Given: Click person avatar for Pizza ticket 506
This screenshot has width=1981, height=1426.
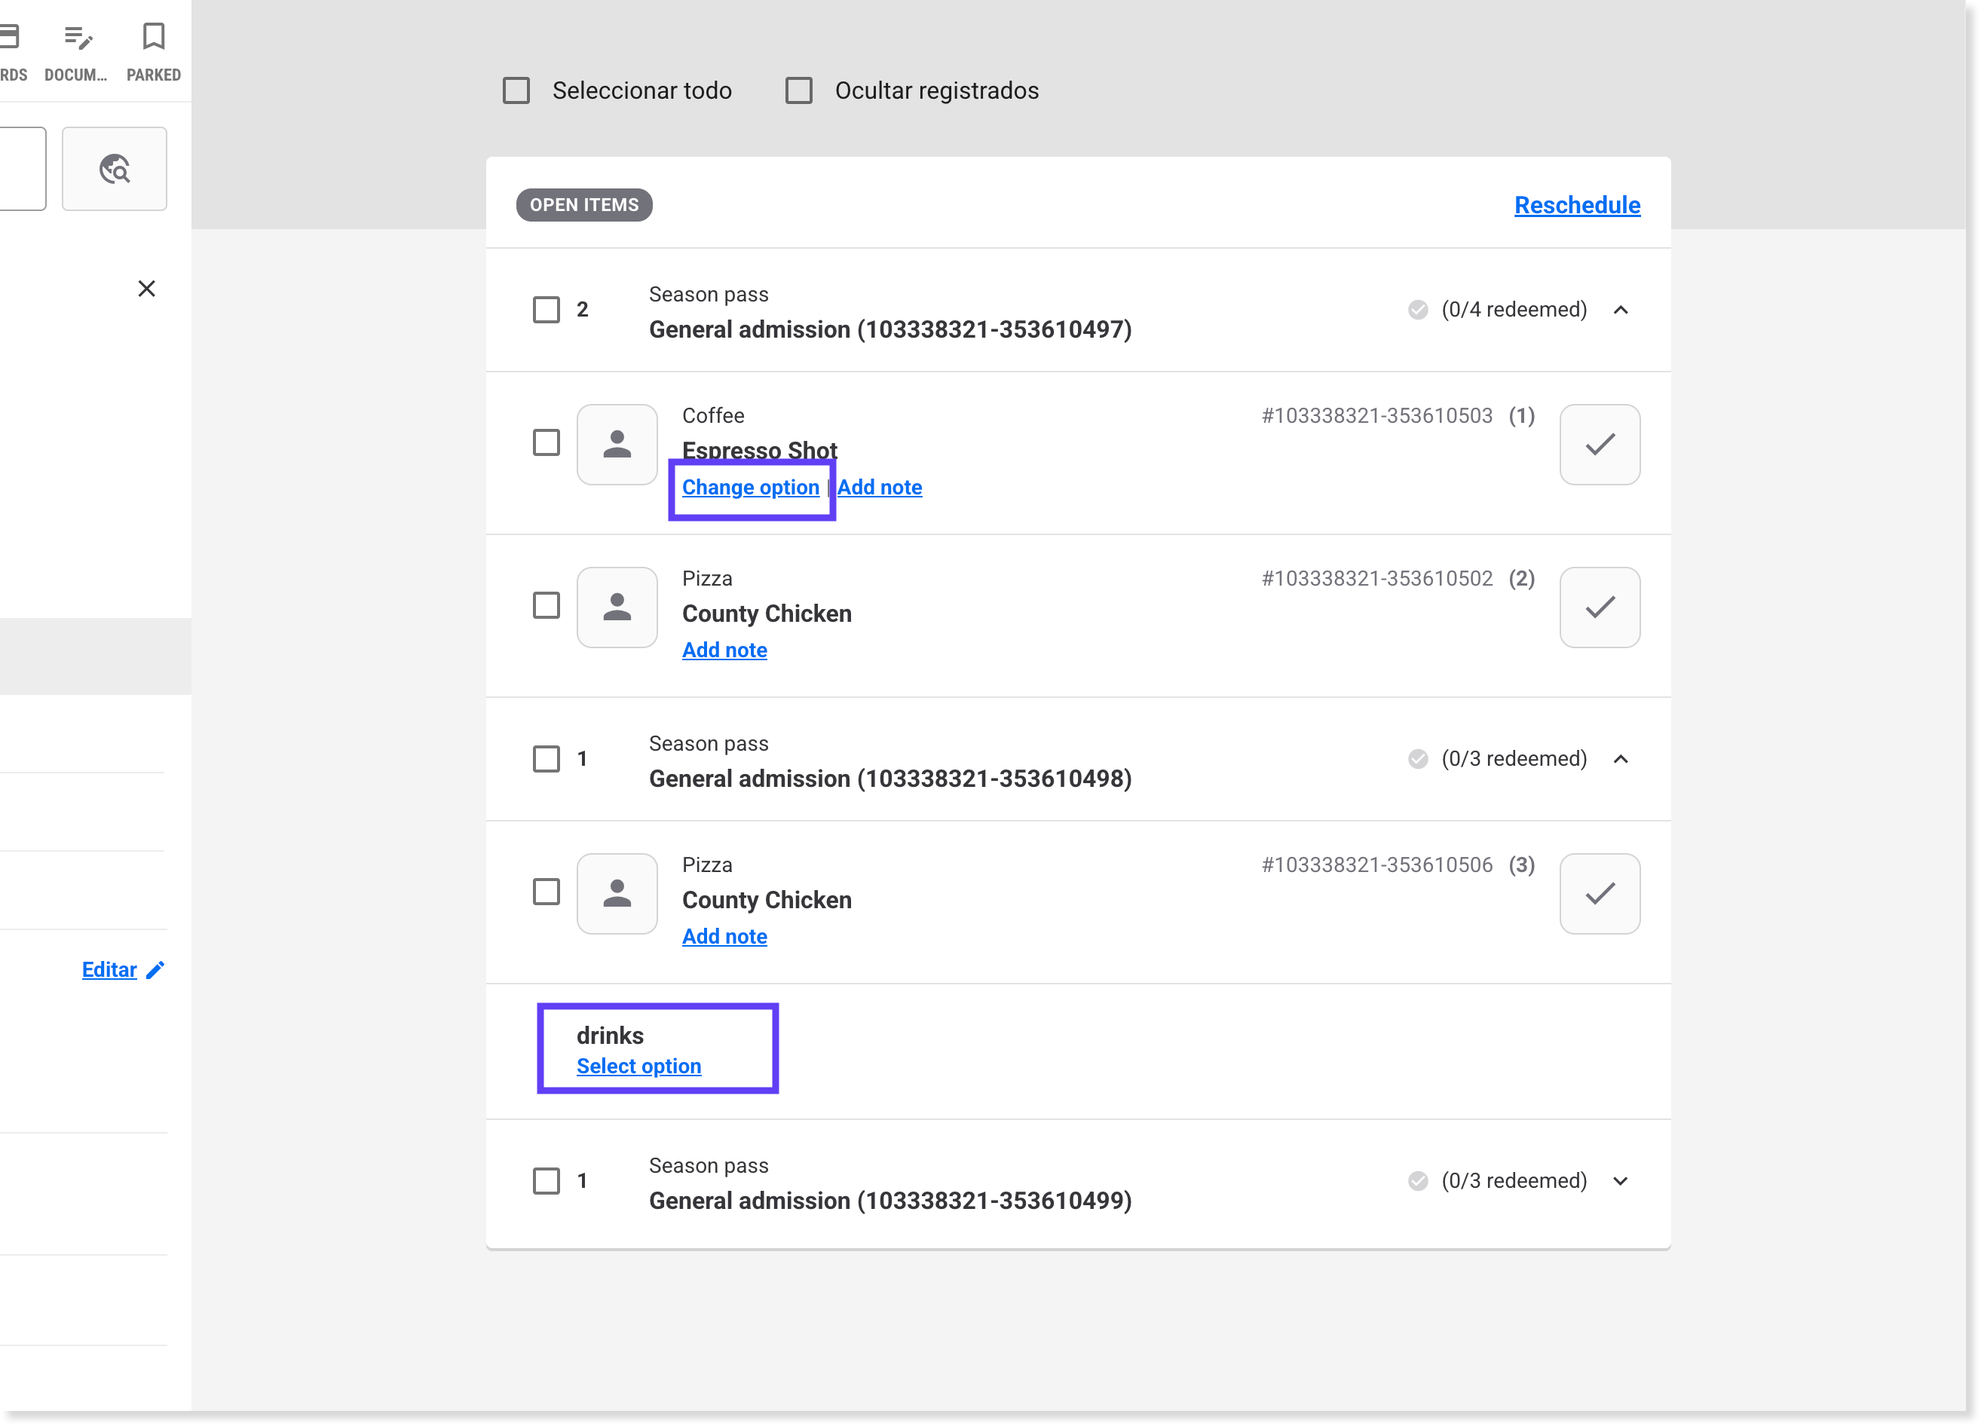Looking at the screenshot, I should [617, 893].
